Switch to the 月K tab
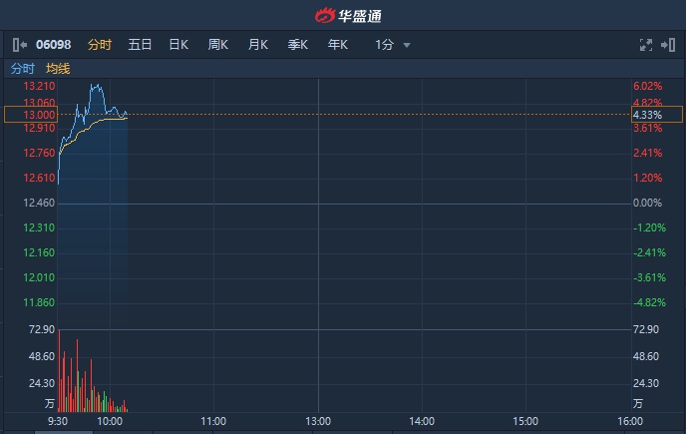686x434 pixels. point(257,45)
